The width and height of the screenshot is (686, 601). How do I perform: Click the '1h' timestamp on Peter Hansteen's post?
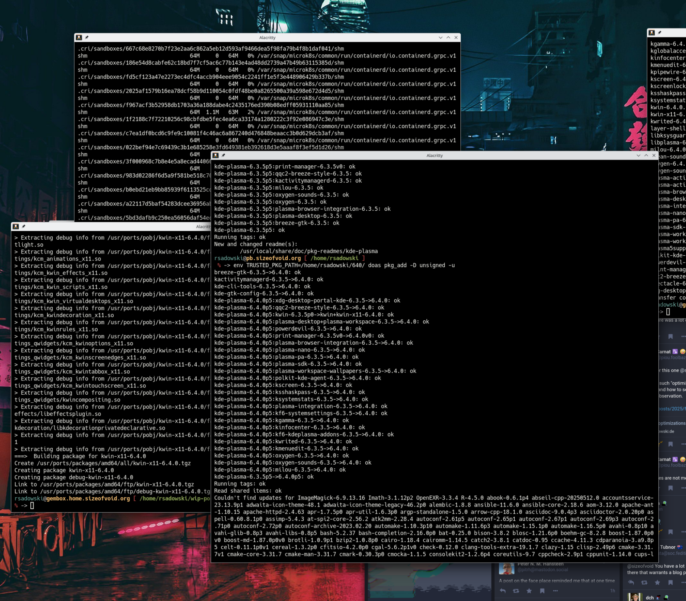tap(612, 591)
